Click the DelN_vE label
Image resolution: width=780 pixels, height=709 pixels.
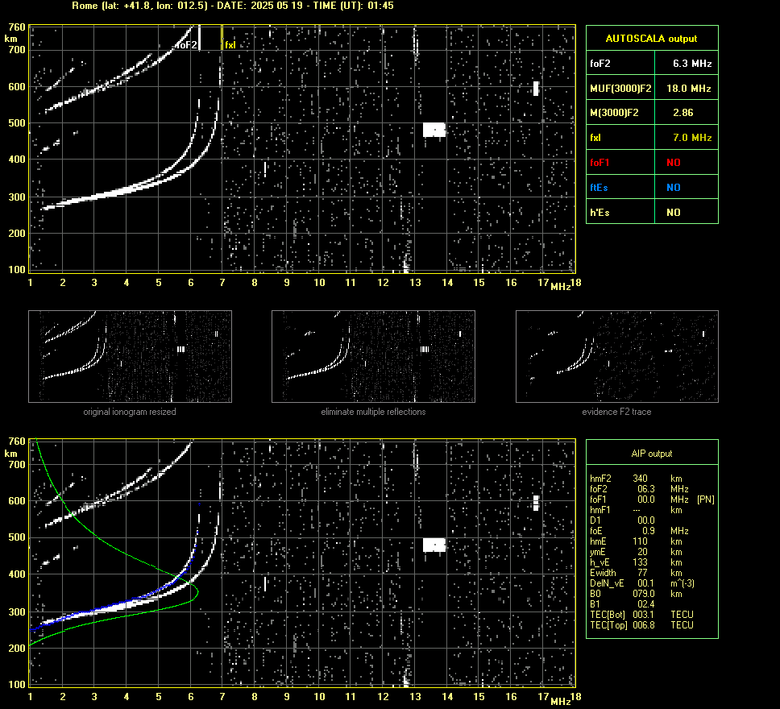pos(607,583)
